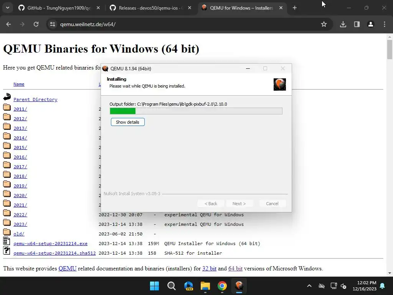
Task: Click Show details in the installer
Action: point(127,122)
